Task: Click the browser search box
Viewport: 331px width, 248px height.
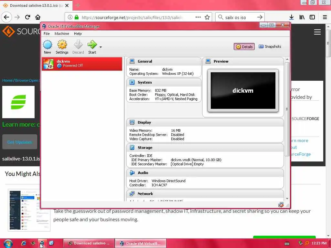Action: point(240,17)
